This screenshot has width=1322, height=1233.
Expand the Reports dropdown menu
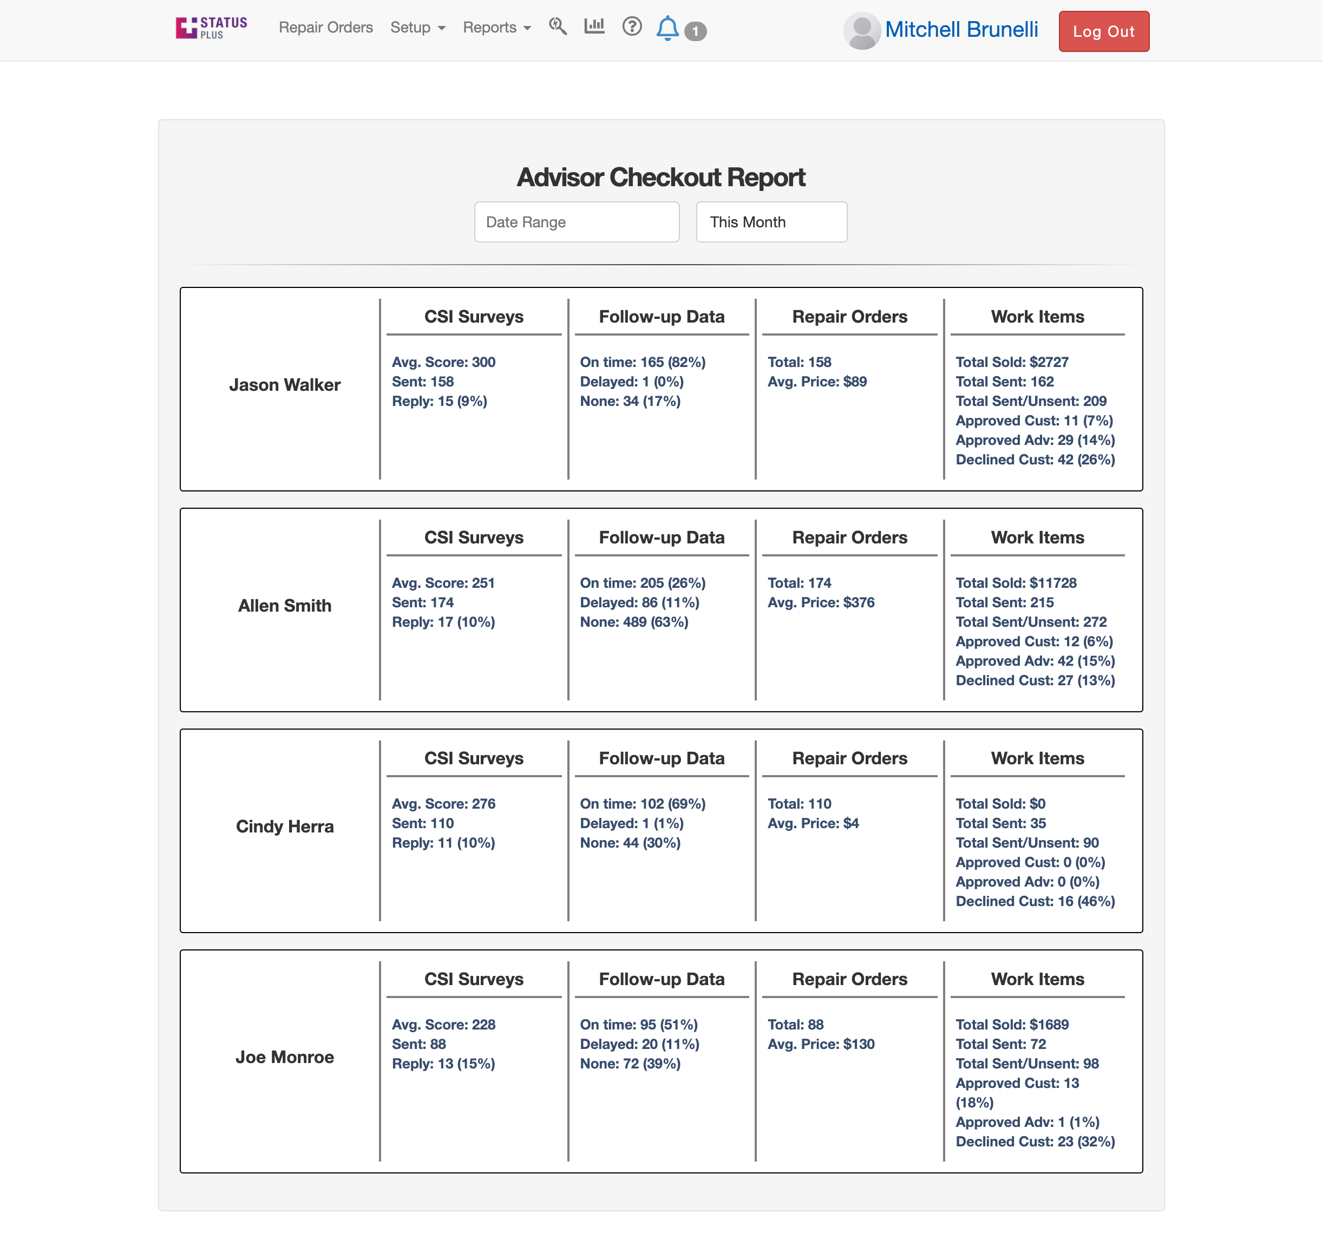[x=496, y=28]
